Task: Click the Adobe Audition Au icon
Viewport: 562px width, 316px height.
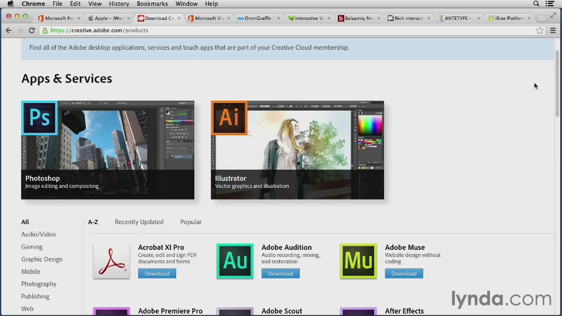Action: 235,261
